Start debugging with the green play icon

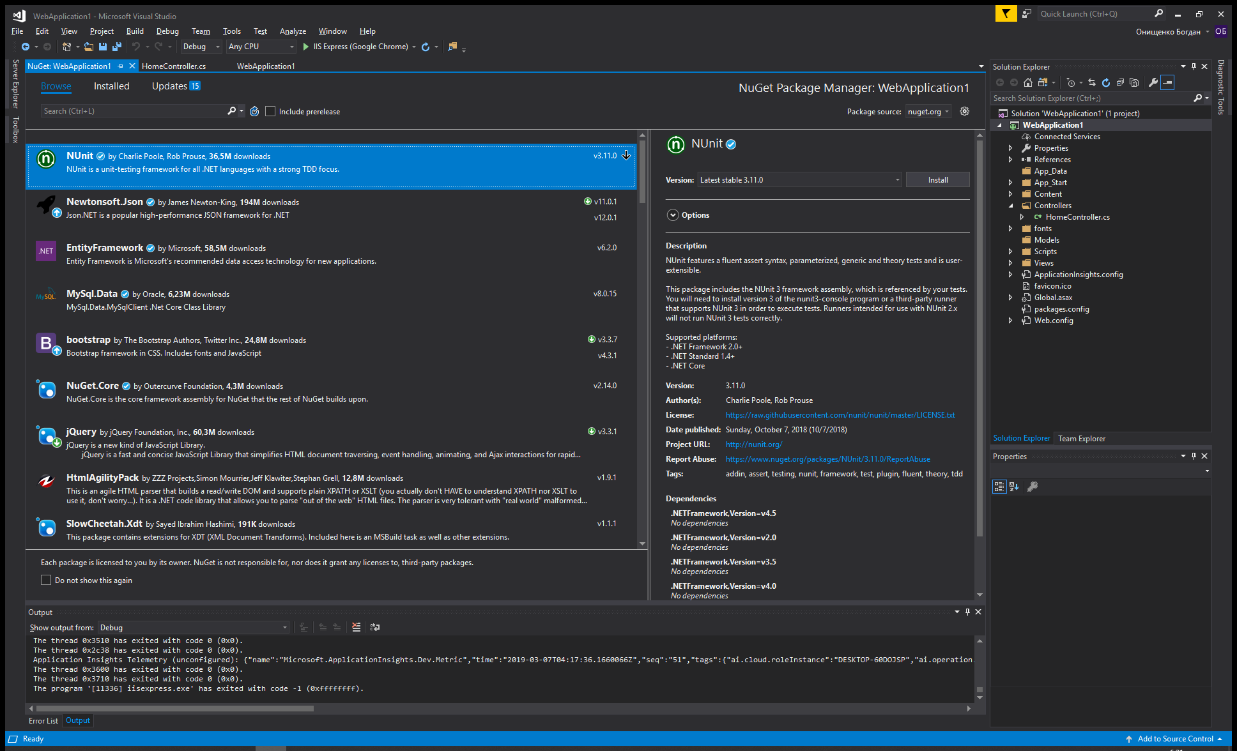coord(306,47)
